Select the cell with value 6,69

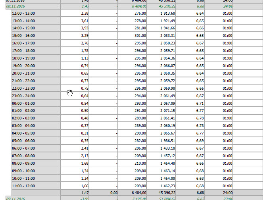(x=190, y=141)
